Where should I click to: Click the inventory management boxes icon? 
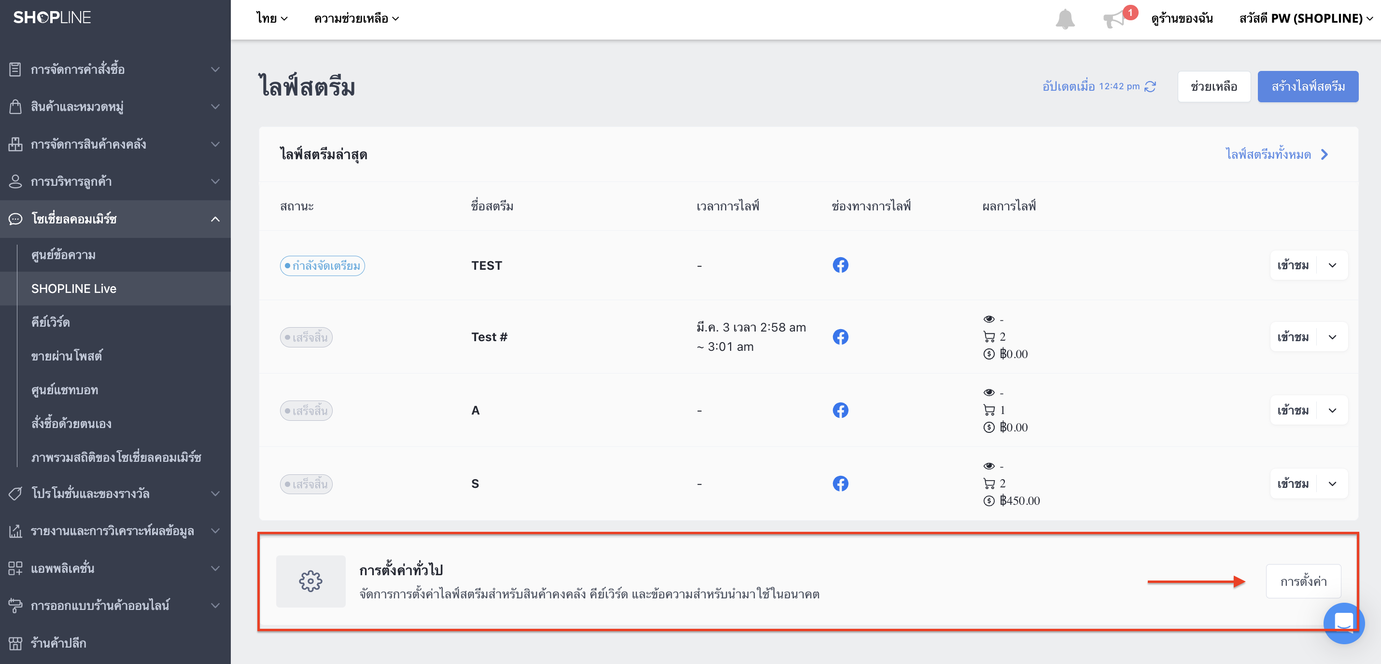click(15, 144)
